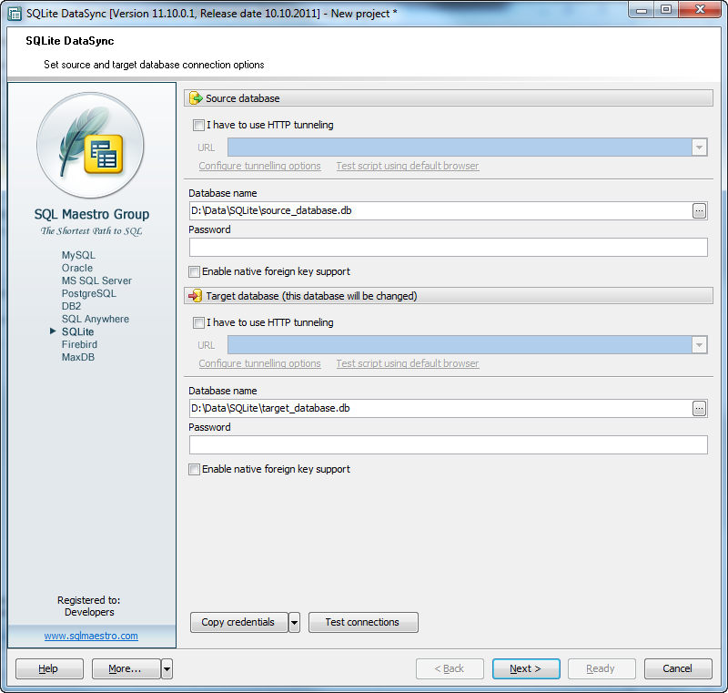Click the Test connections button

(x=362, y=623)
